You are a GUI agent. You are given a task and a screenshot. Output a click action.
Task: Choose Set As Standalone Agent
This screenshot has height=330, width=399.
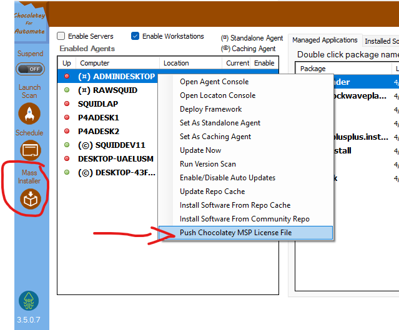pyautogui.click(x=245, y=123)
